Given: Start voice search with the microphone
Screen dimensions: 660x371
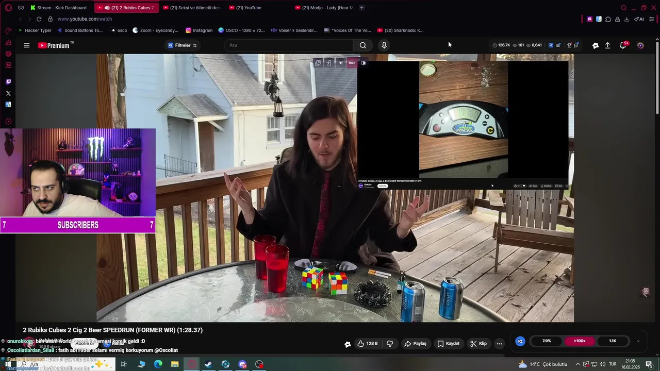Looking at the screenshot, I should 384,45.
